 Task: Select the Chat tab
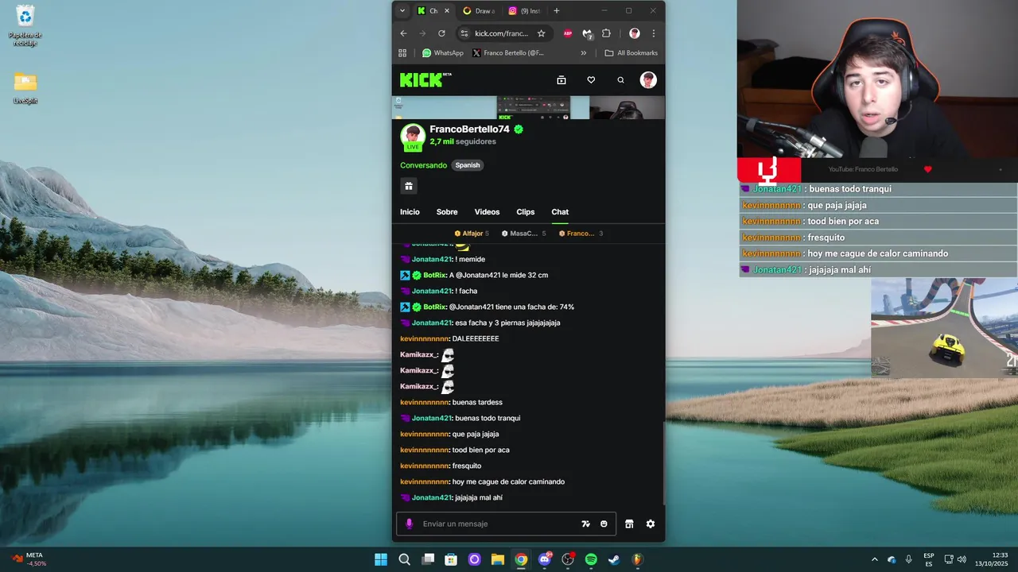click(x=560, y=212)
